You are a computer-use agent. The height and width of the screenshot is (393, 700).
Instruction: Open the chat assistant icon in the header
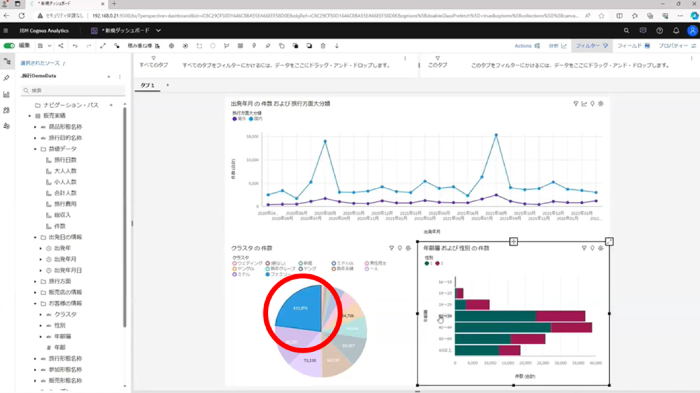(x=643, y=31)
